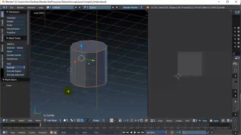This screenshot has height=135, width=241.
Task: Play animation in reverse
Action: 131,132
